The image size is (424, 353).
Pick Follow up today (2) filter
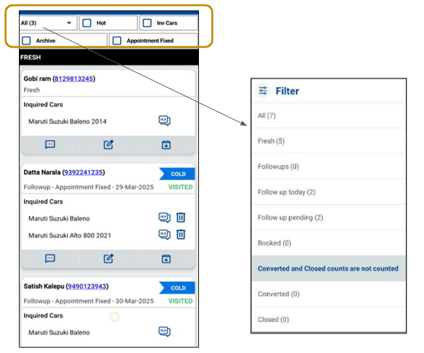[329, 192]
